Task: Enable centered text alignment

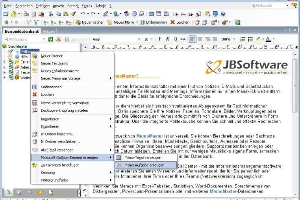Action: click(200, 39)
